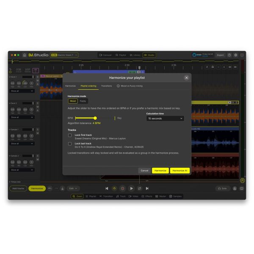Switch to the Playlist ordering tab
The image size is (254, 254).
pos(88,86)
